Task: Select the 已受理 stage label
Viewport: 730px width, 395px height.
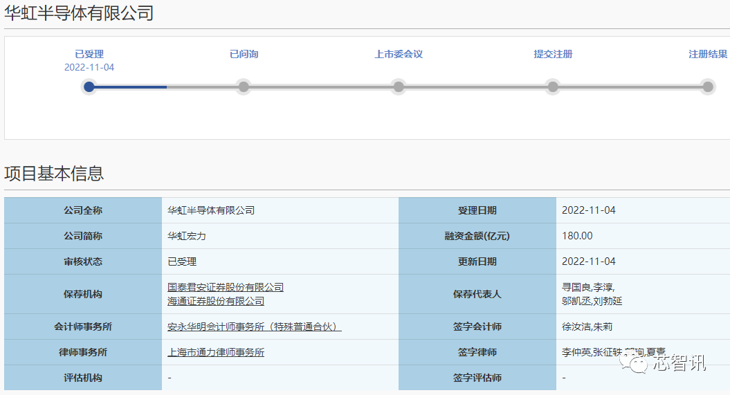Action: click(89, 54)
